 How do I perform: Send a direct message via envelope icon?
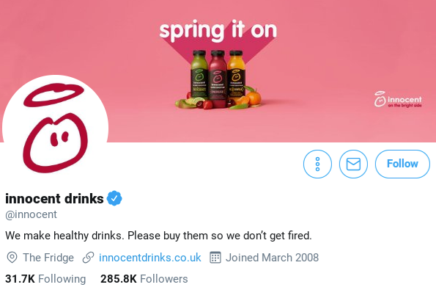pyautogui.click(x=353, y=164)
